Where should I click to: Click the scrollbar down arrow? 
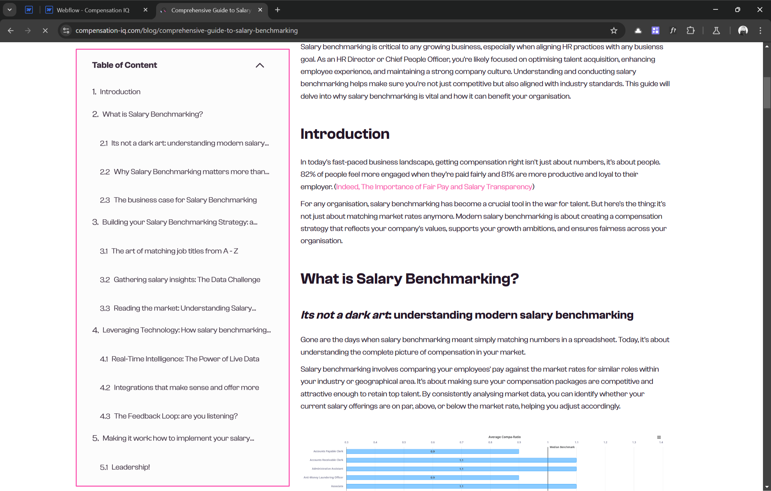coord(767,487)
